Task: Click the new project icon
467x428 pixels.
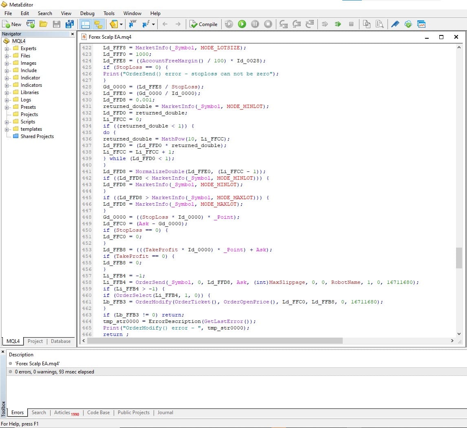Action: (x=31, y=24)
